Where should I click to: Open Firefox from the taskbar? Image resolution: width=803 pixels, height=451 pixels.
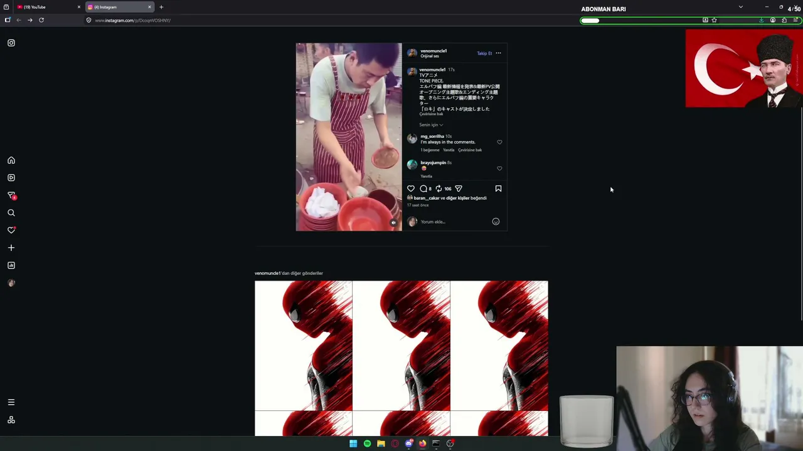click(422, 443)
